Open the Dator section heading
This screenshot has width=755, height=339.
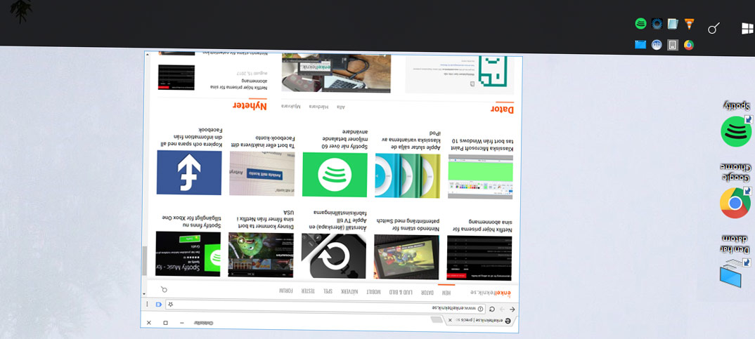coord(502,109)
